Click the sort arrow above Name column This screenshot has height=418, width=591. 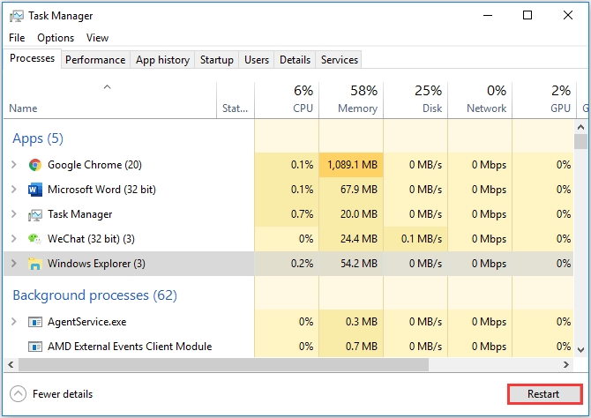(x=107, y=87)
